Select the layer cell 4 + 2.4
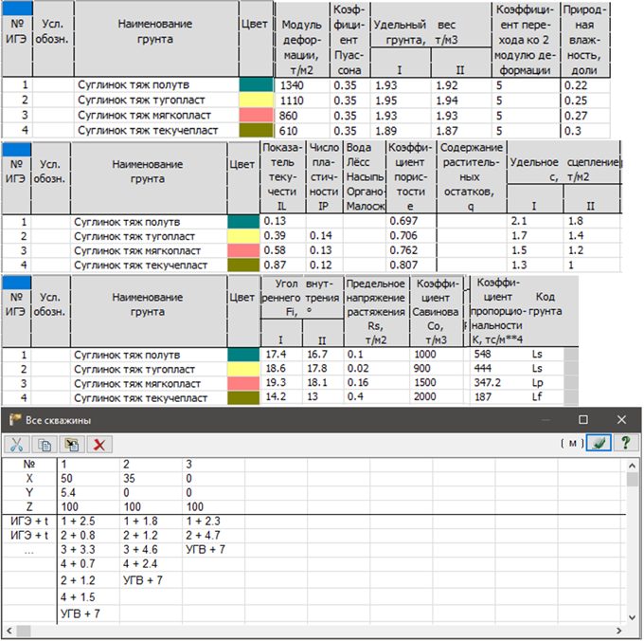The image size is (644, 641). click(x=152, y=563)
